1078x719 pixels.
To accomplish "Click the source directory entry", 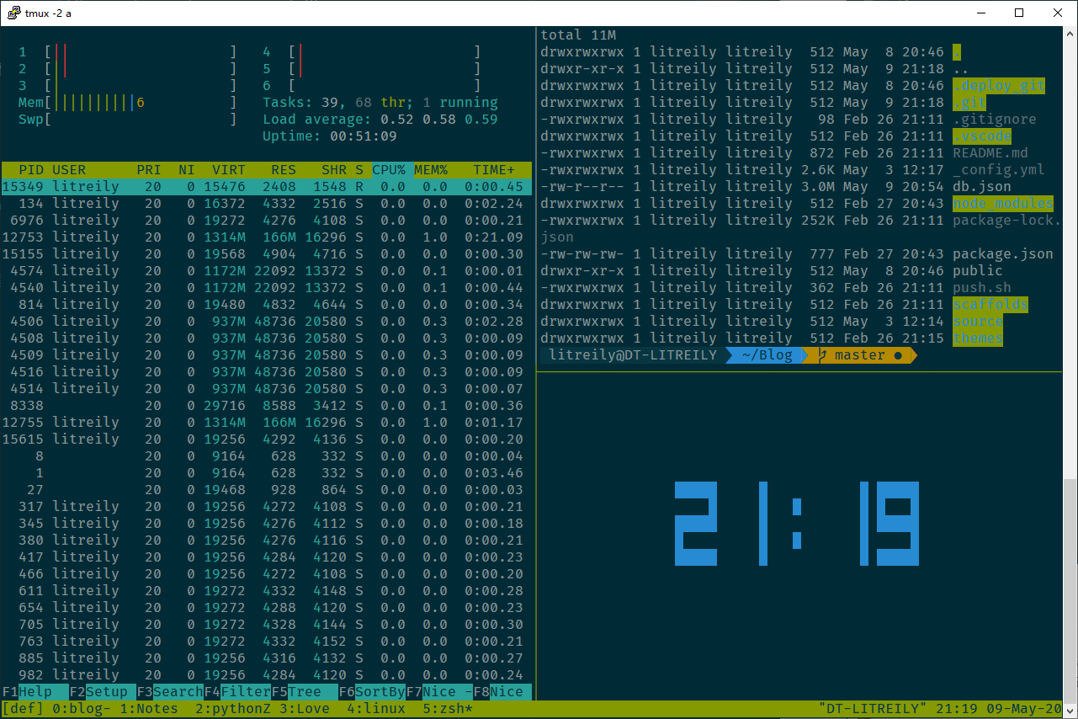I will coord(978,322).
